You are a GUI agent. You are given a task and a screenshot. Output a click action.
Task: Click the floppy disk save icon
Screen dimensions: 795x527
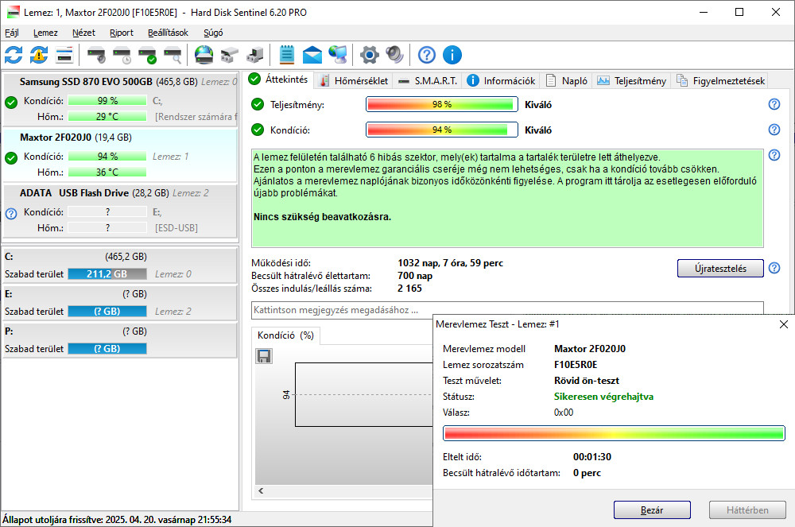tap(264, 356)
